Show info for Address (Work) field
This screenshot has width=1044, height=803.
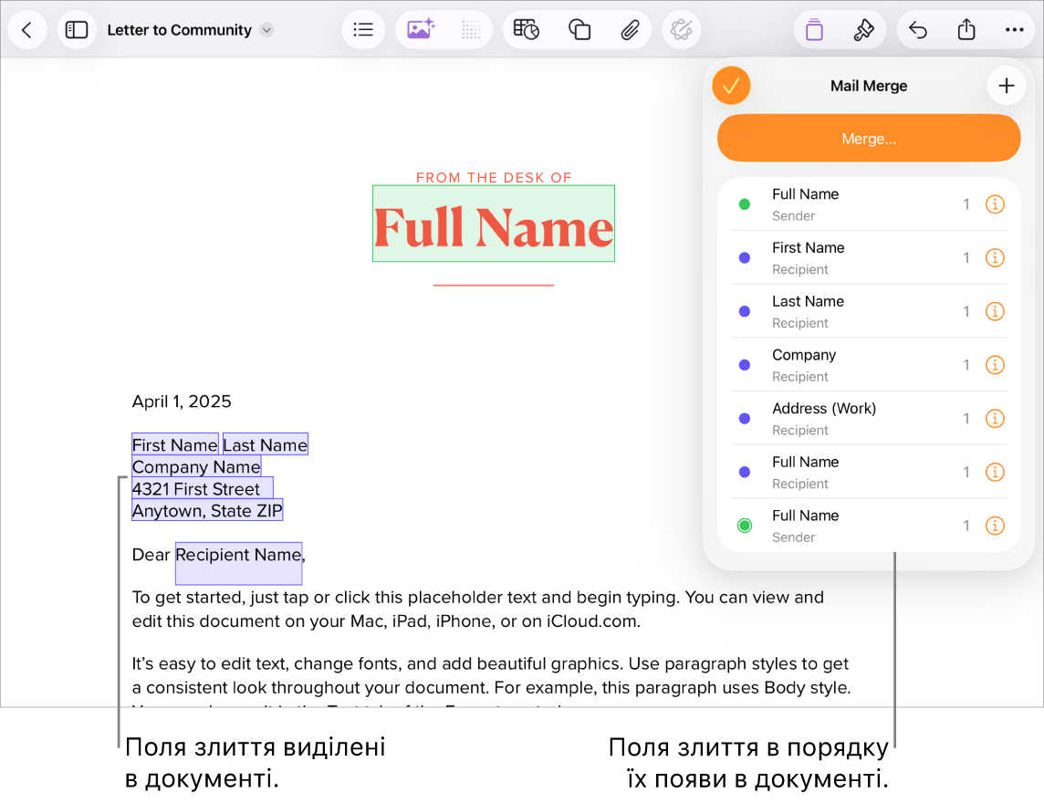[x=995, y=419]
